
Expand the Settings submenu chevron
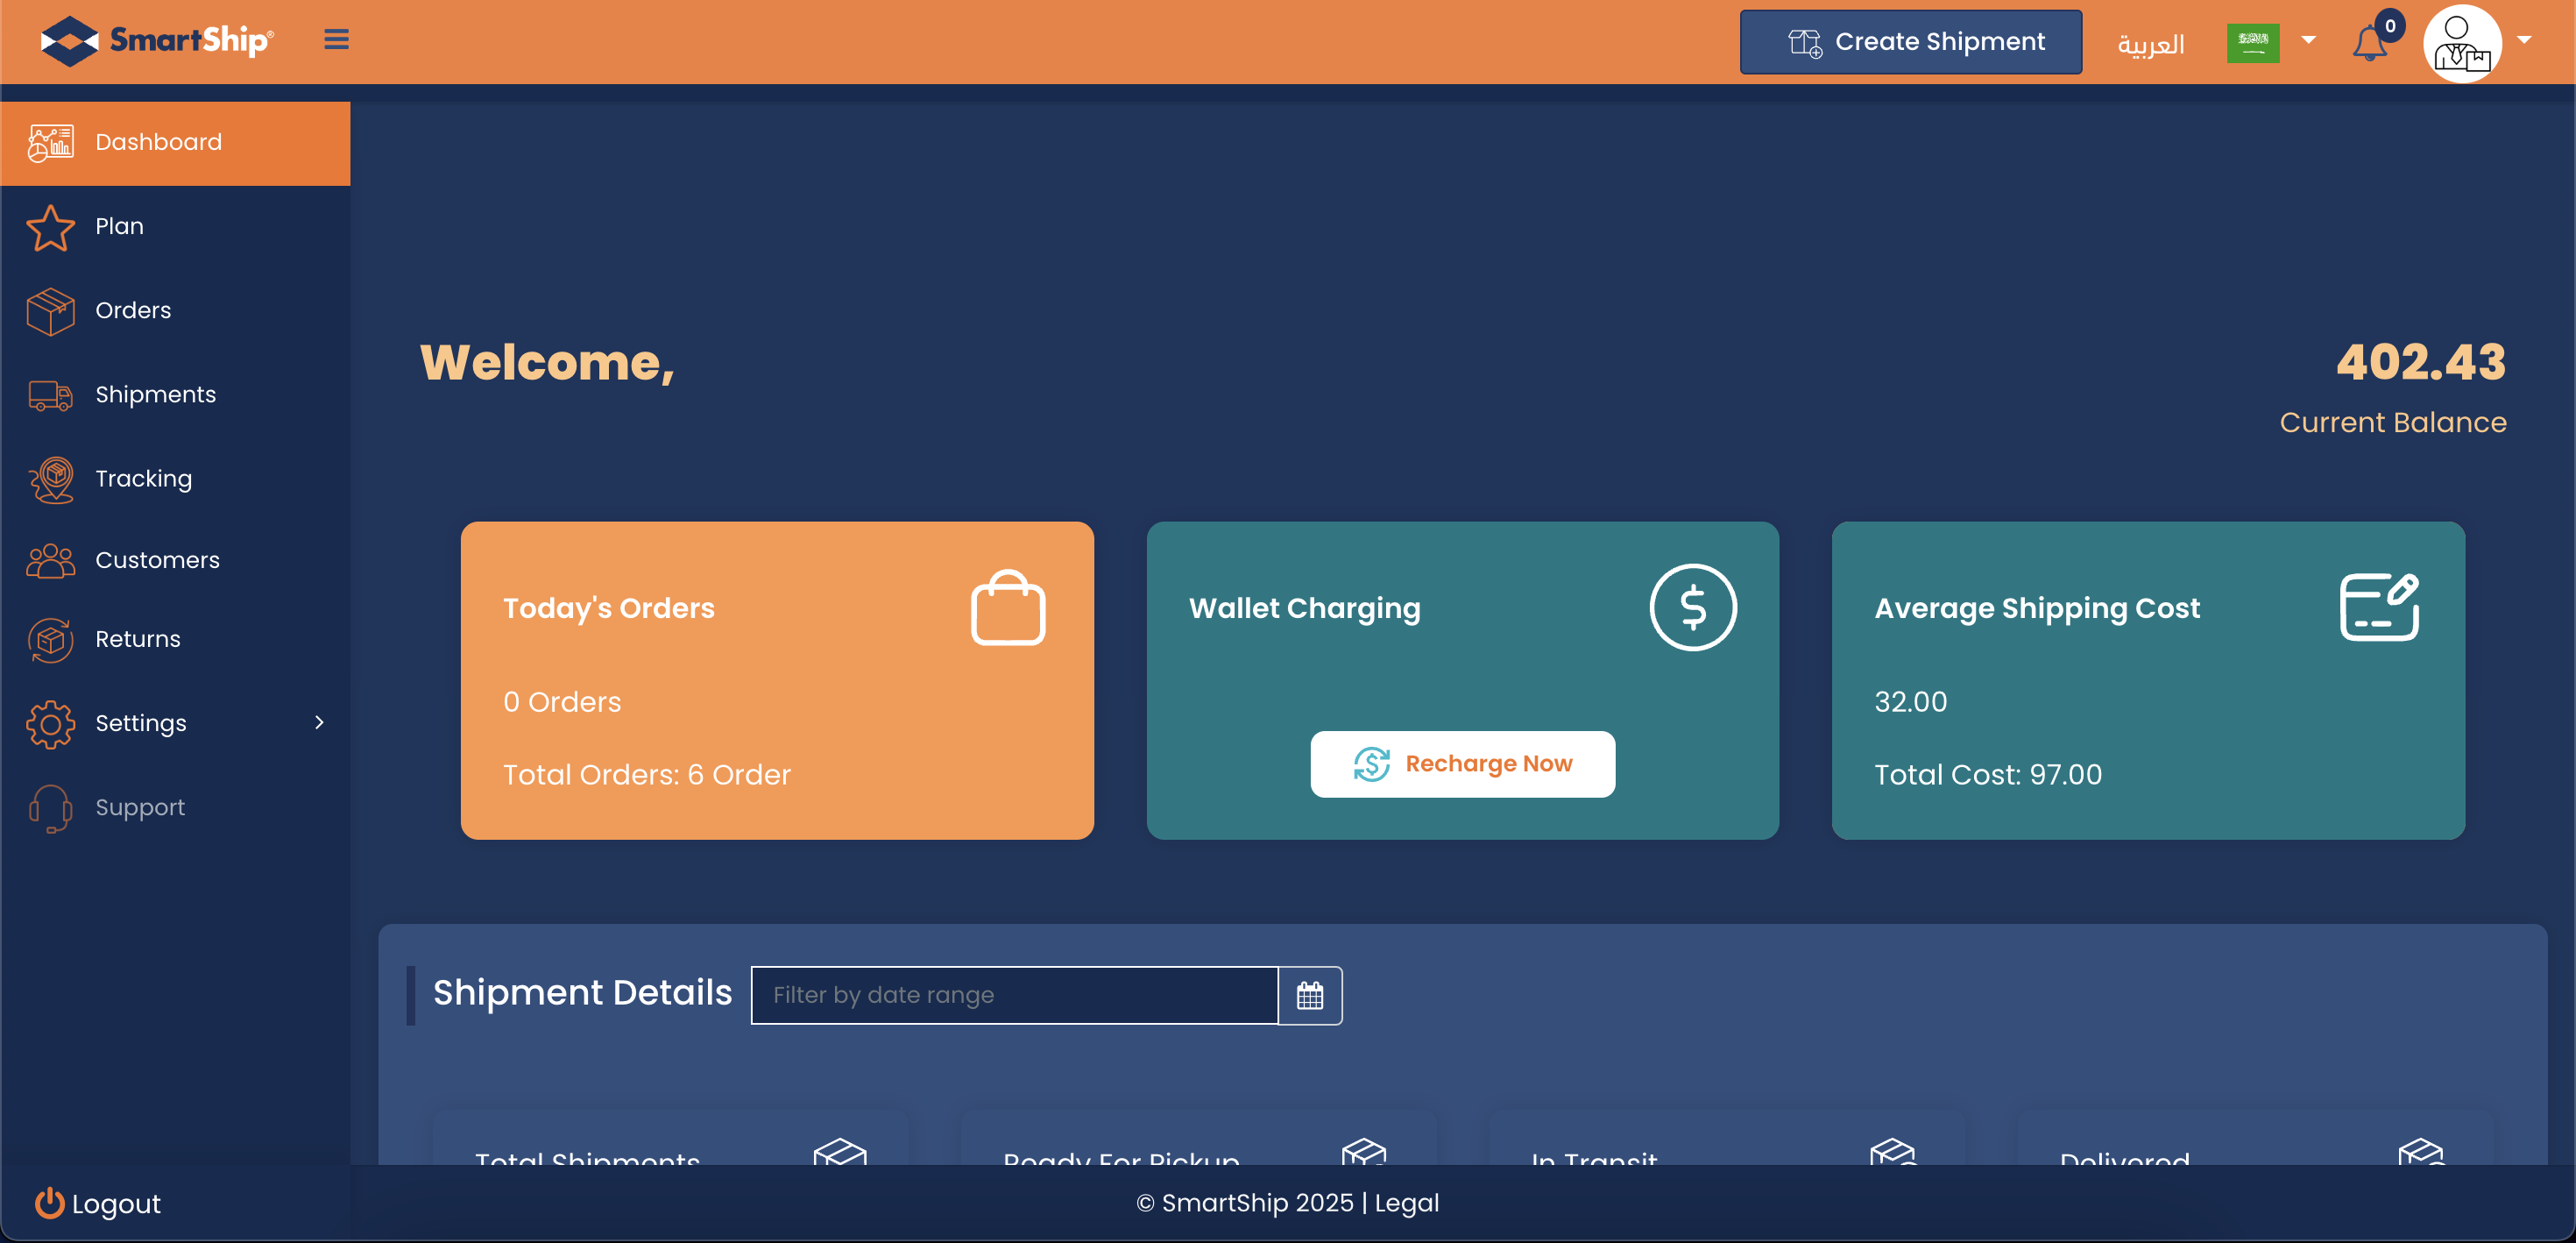319,722
